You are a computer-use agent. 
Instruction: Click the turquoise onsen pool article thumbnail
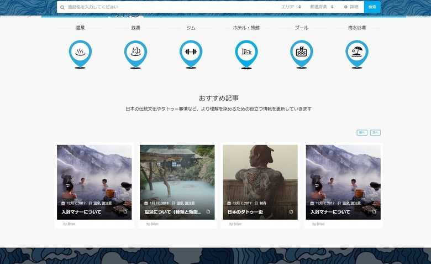(177, 182)
